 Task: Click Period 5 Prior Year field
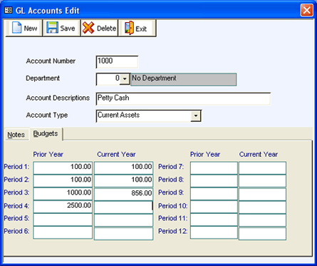click(63, 220)
